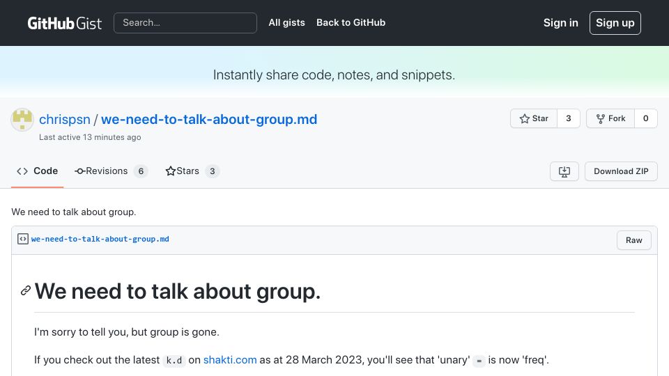Click the 'I'm sorry to tell you' sentence
The height and width of the screenshot is (376, 669).
[127, 332]
